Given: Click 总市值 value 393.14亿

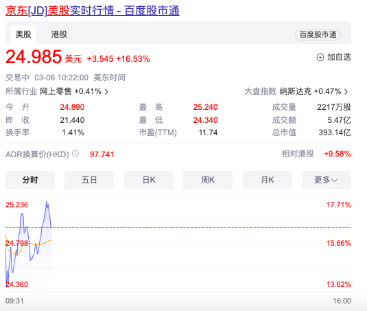Looking at the screenshot, I should [x=335, y=133].
